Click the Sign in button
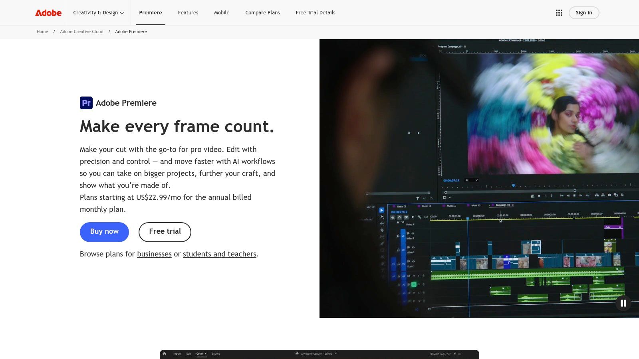 click(584, 13)
